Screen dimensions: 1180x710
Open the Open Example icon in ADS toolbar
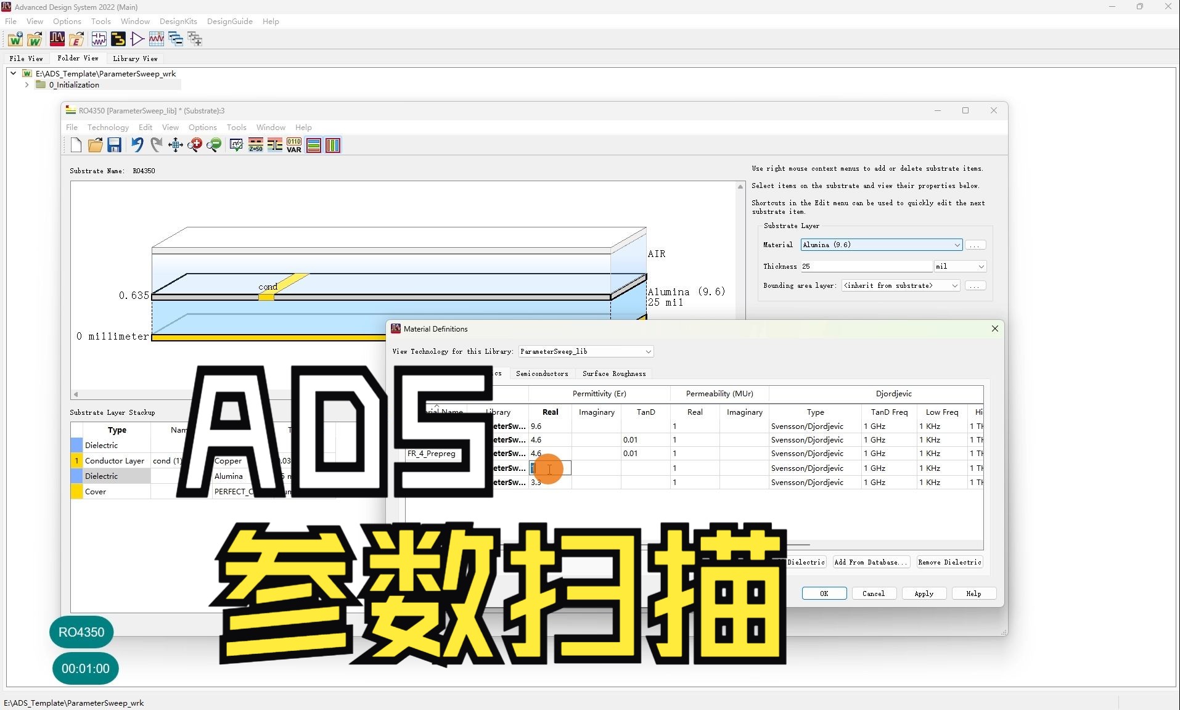pos(76,39)
